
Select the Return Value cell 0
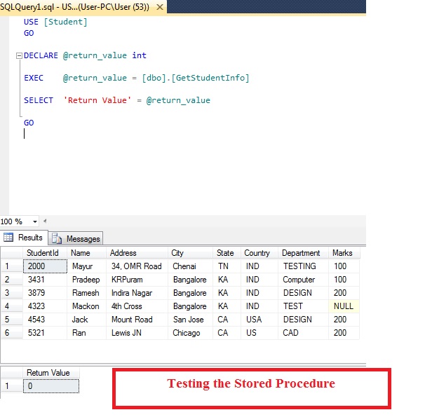[x=51, y=386]
